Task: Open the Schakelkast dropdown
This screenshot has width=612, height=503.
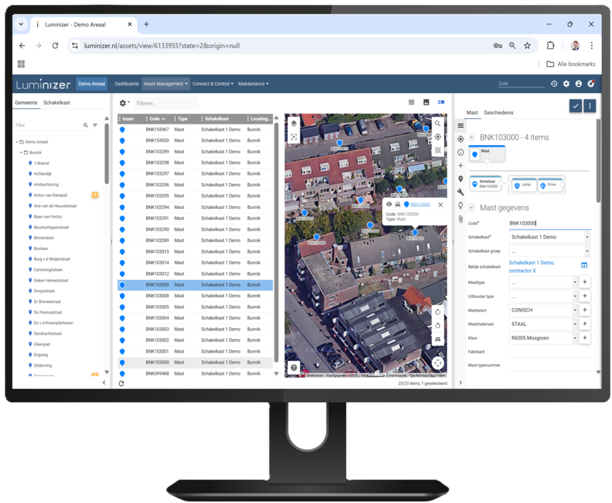Action: 550,237
